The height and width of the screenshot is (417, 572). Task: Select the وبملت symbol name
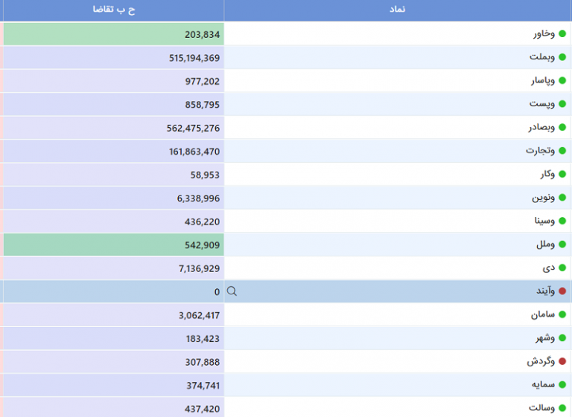(542, 57)
